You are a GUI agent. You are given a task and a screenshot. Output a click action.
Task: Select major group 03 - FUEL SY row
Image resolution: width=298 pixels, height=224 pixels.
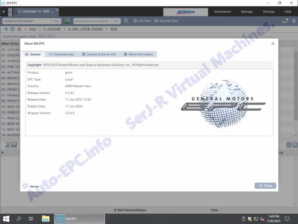(10, 67)
